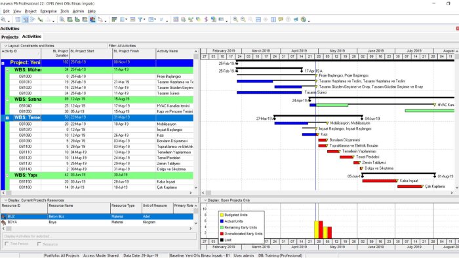This screenshot has height=258, width=459.
Task: Click the activity table scroll-down arrow
Action: [196, 187]
